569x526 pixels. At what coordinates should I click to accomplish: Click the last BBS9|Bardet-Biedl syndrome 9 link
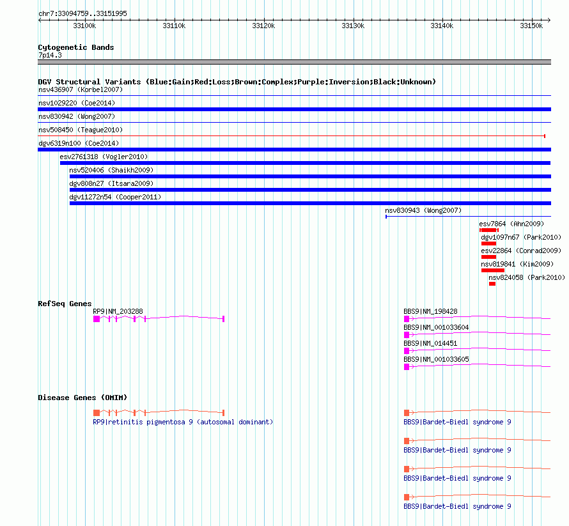[x=457, y=506]
